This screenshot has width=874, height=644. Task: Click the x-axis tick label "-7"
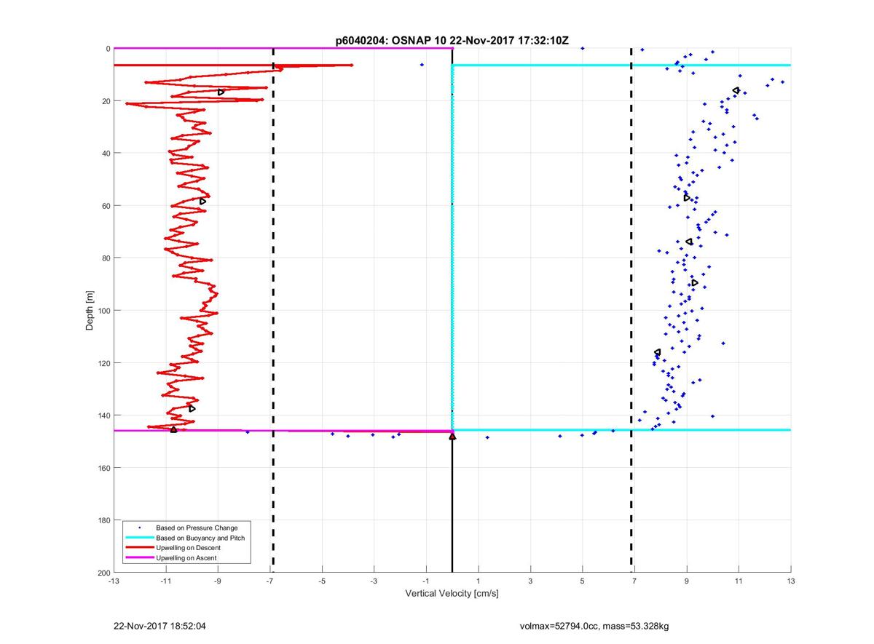(269, 581)
